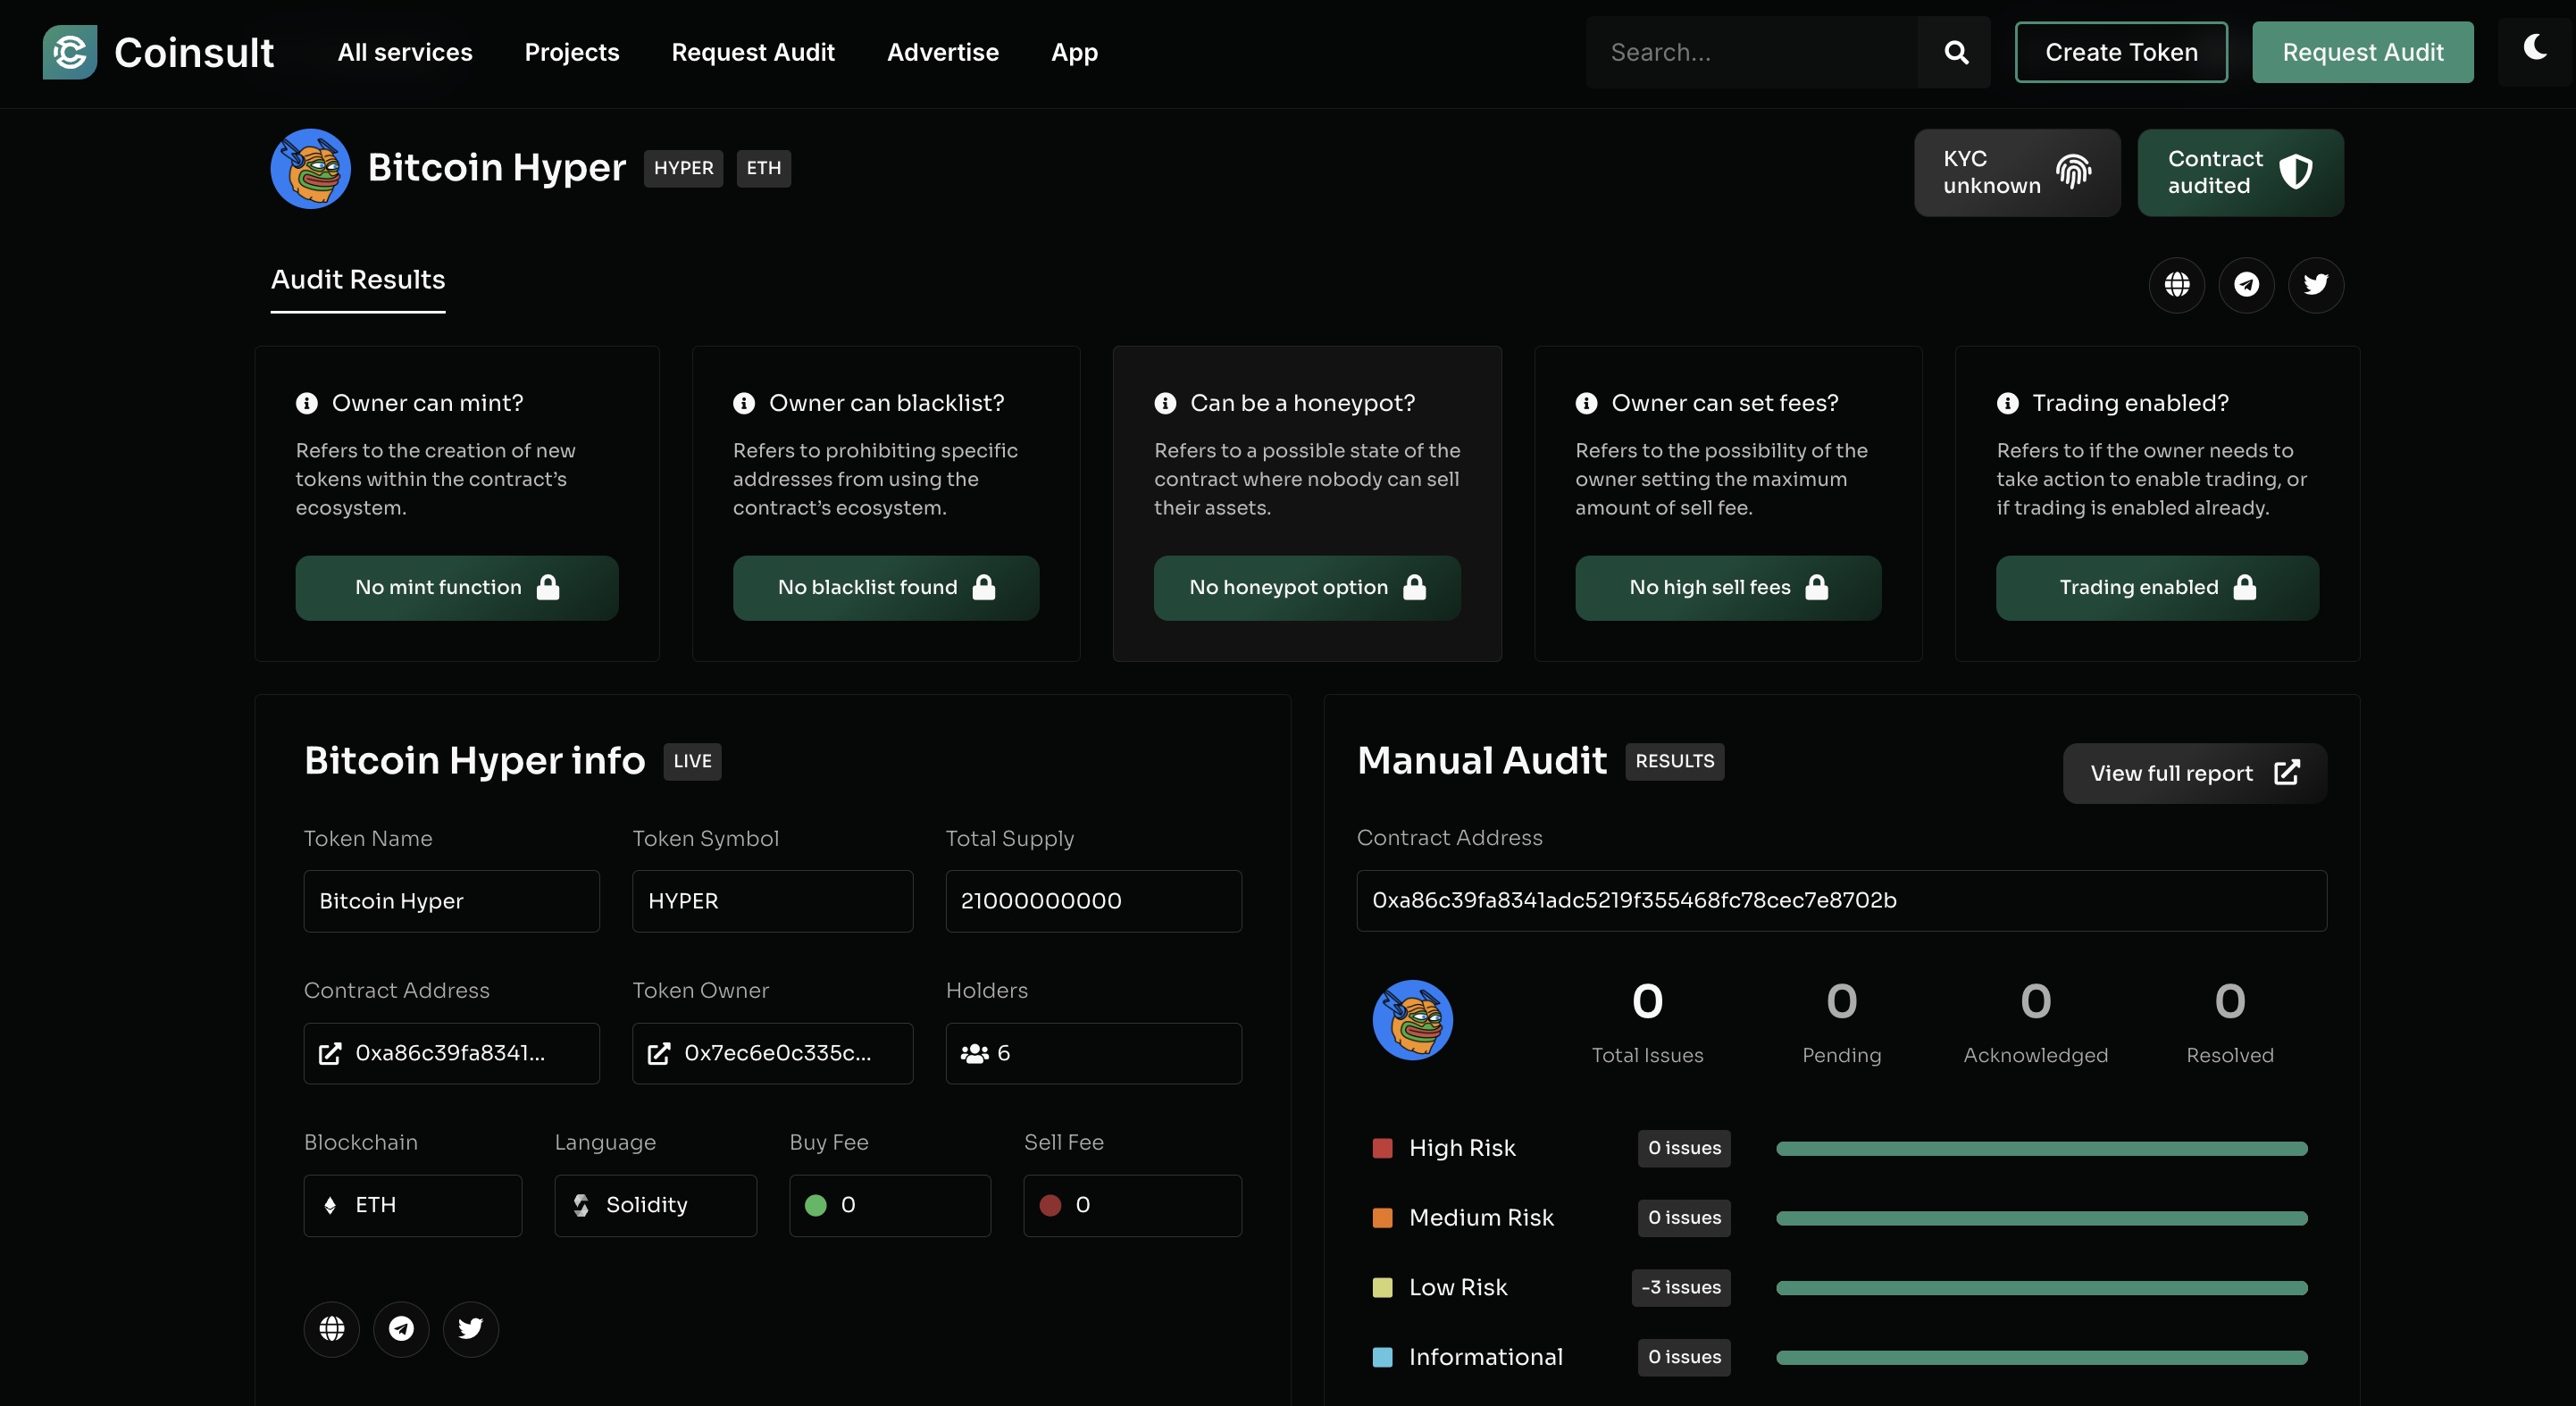The height and width of the screenshot is (1406, 2576).
Task: Open Request Audit nav link
Action: point(753,52)
